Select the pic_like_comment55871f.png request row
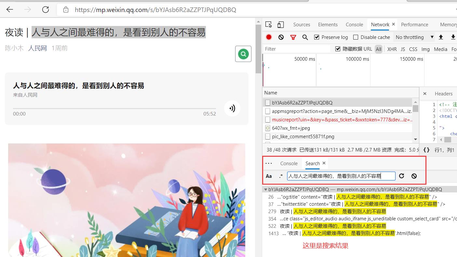Screen dimensions: 457x257 pos(338,136)
